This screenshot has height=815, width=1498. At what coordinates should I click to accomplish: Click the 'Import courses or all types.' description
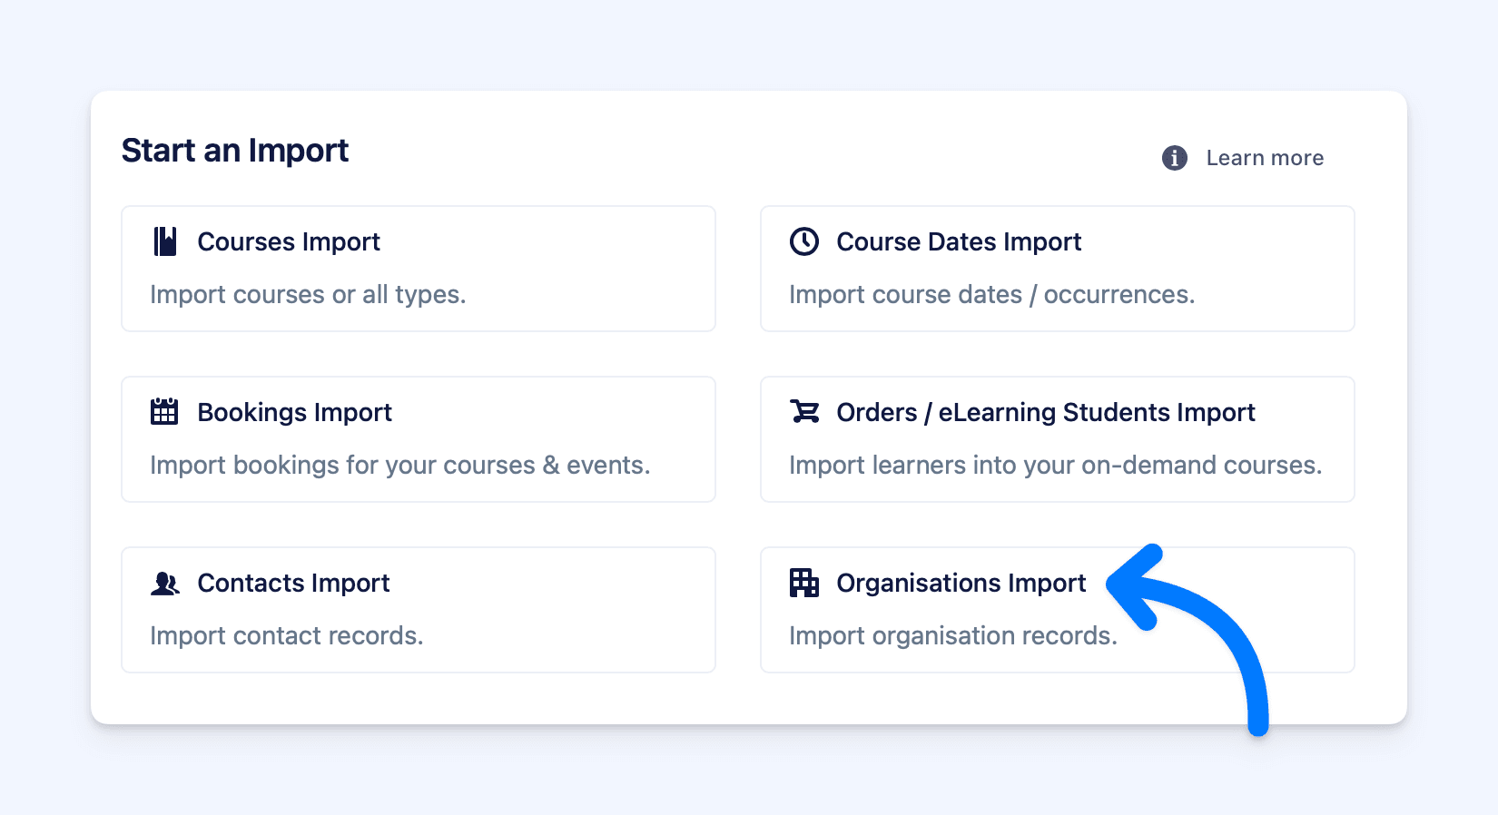point(308,295)
